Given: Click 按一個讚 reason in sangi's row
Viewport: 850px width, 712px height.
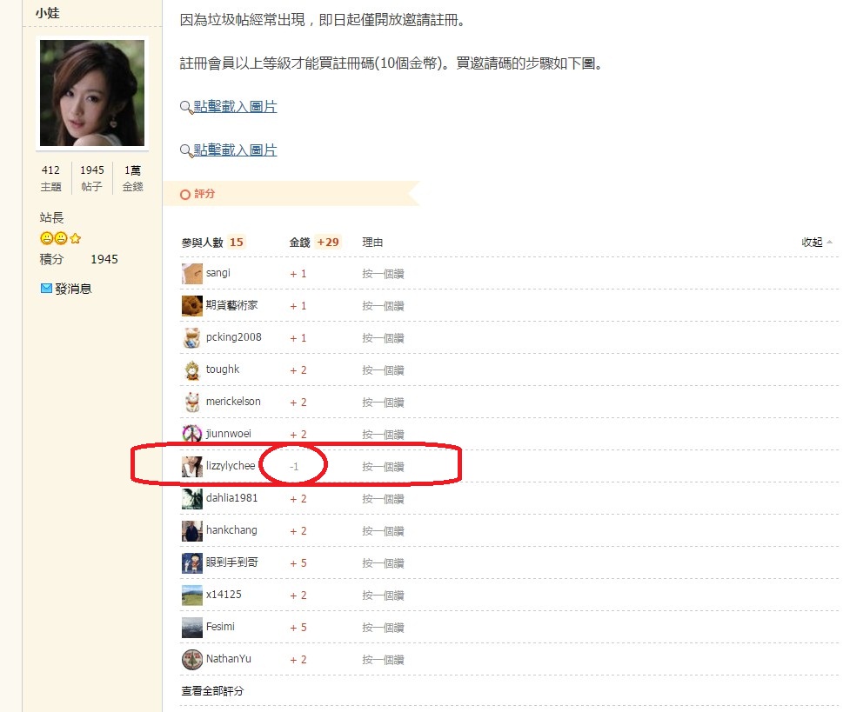Looking at the screenshot, I should 383,274.
